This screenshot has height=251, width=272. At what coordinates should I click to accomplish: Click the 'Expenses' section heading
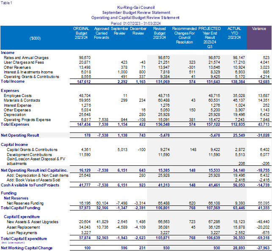pos(10,91)
